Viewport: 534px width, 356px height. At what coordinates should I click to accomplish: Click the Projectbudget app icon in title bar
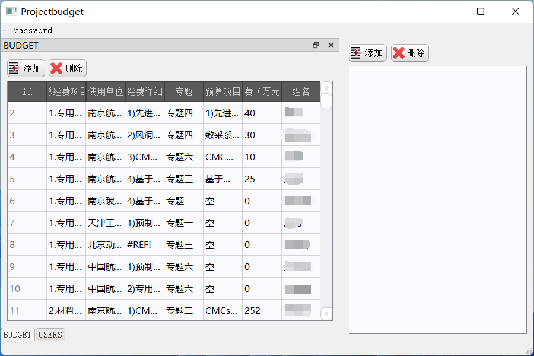(11, 11)
